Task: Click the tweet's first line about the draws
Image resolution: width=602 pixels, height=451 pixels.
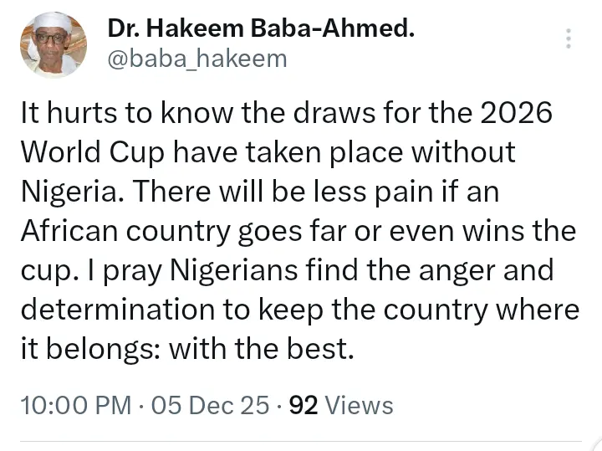Action: 286,115
